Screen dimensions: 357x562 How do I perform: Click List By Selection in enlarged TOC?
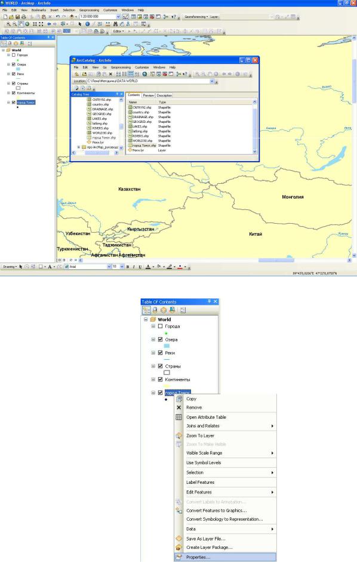(172, 310)
